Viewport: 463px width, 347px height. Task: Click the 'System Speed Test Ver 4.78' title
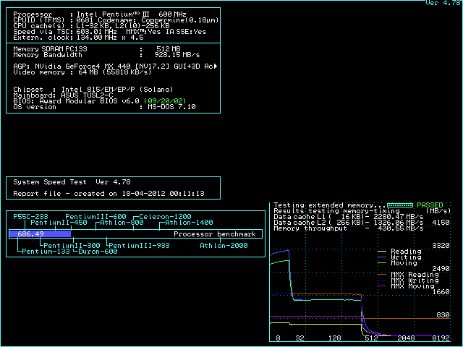(x=72, y=182)
